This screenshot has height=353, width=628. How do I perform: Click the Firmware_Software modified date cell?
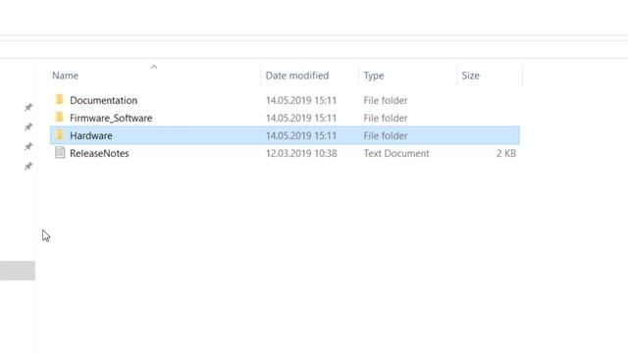301,118
